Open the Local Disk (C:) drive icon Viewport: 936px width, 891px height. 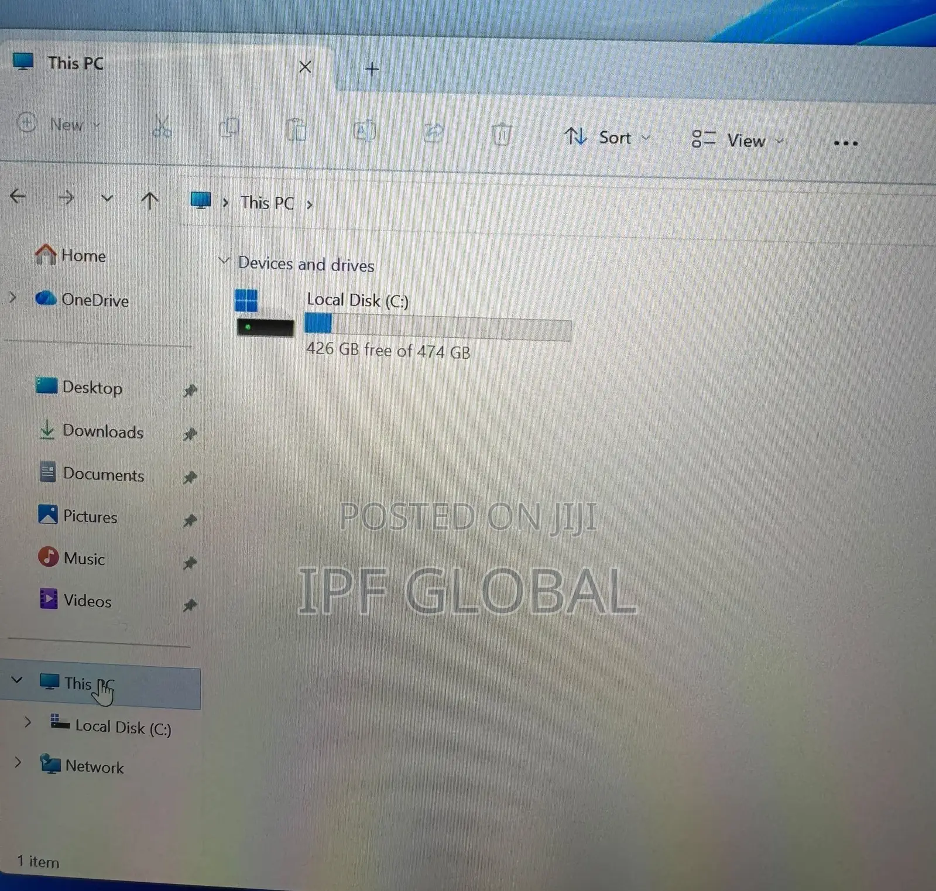click(x=265, y=313)
